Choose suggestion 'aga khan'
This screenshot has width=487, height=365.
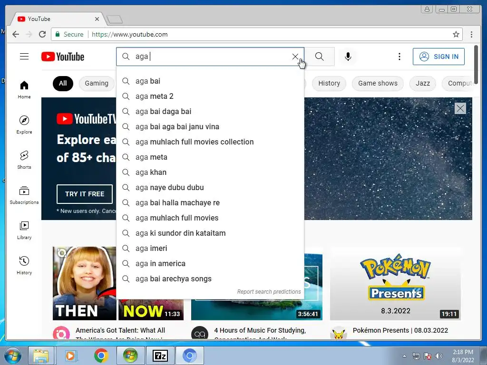coord(210,172)
